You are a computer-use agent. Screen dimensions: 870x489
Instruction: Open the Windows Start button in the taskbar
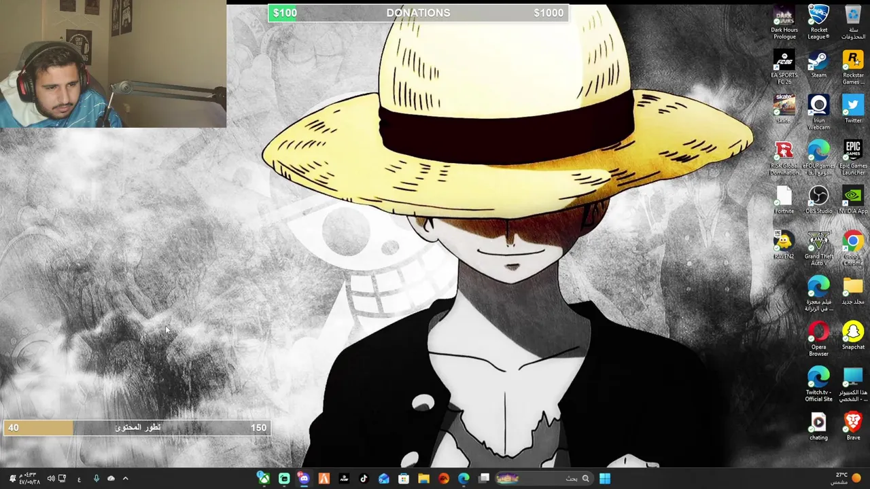[604, 479]
